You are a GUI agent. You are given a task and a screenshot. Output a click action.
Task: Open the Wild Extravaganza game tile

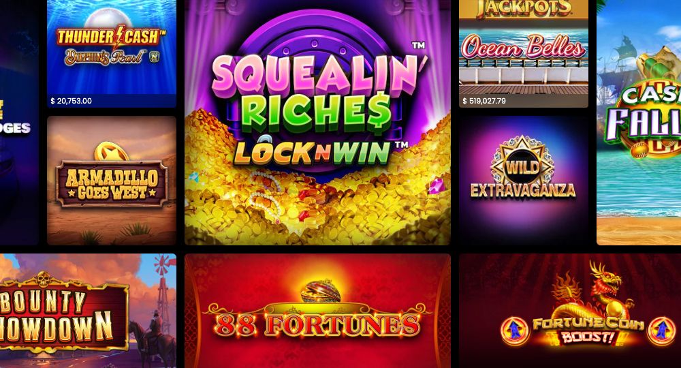point(523,181)
